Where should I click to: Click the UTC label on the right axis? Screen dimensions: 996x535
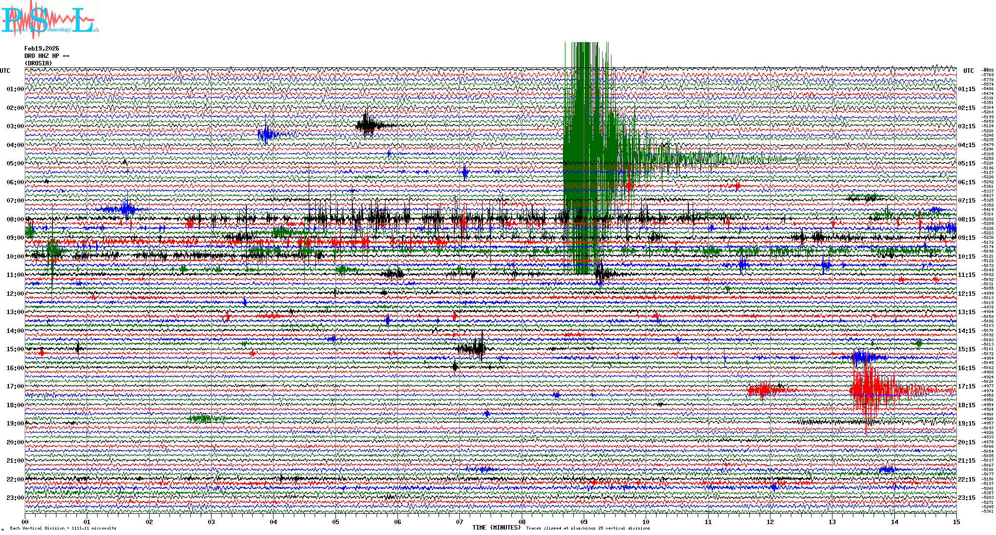[968, 71]
